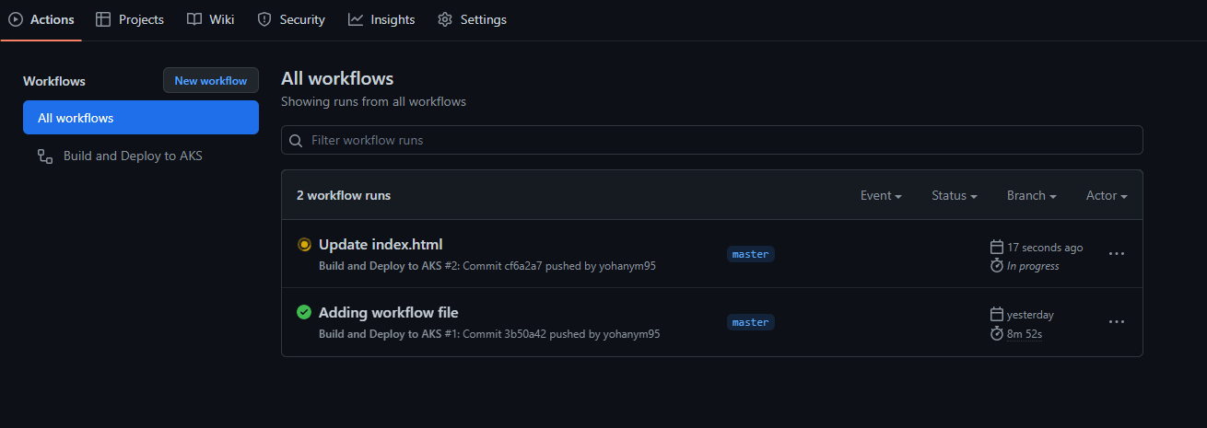This screenshot has width=1207, height=428.
Task: Open the Actor filter dropdown
Action: 1107,196
